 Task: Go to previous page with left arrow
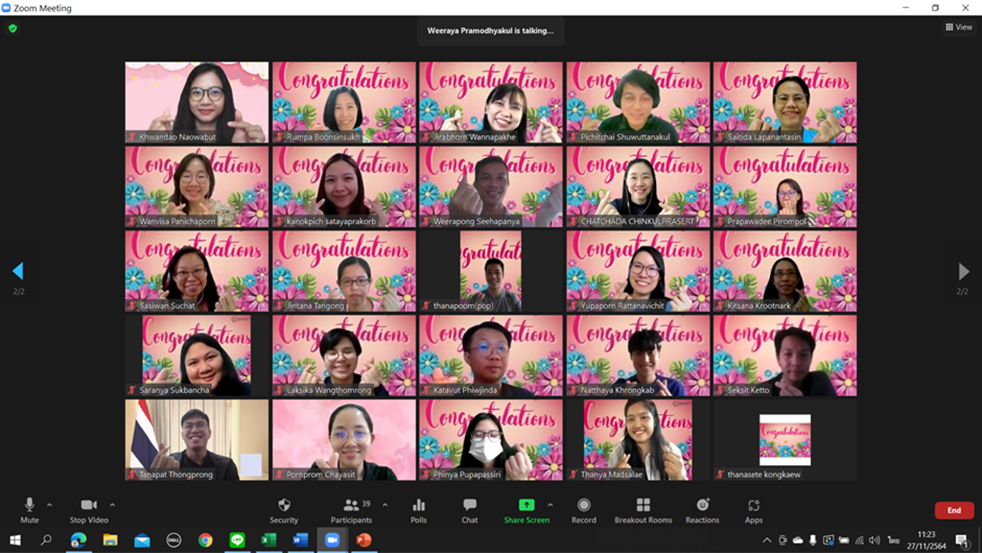click(18, 271)
